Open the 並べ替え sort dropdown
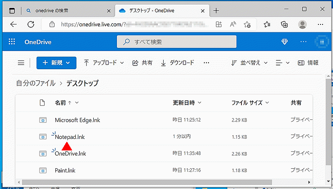Image resolution: width=333 pixels, height=189 pixels. [x=249, y=63]
